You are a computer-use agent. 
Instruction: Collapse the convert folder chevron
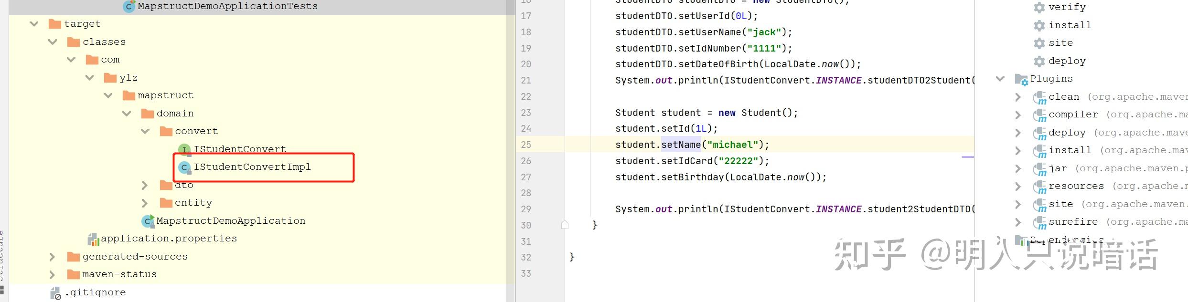[145, 131]
